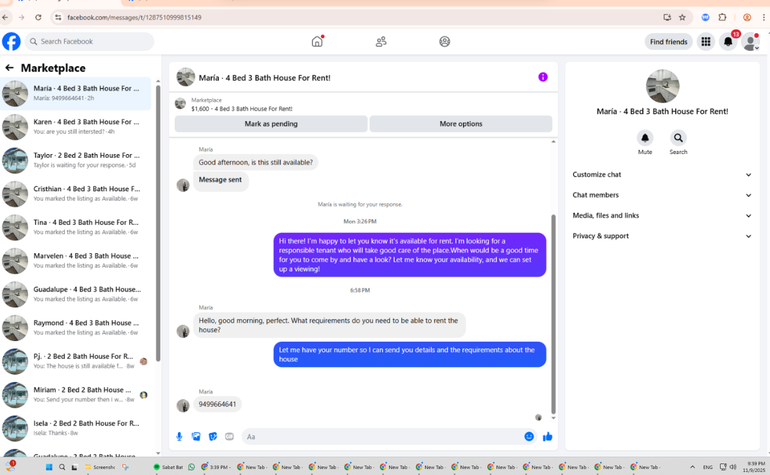Click the Mark as pending button
The image size is (770, 475).
(271, 123)
